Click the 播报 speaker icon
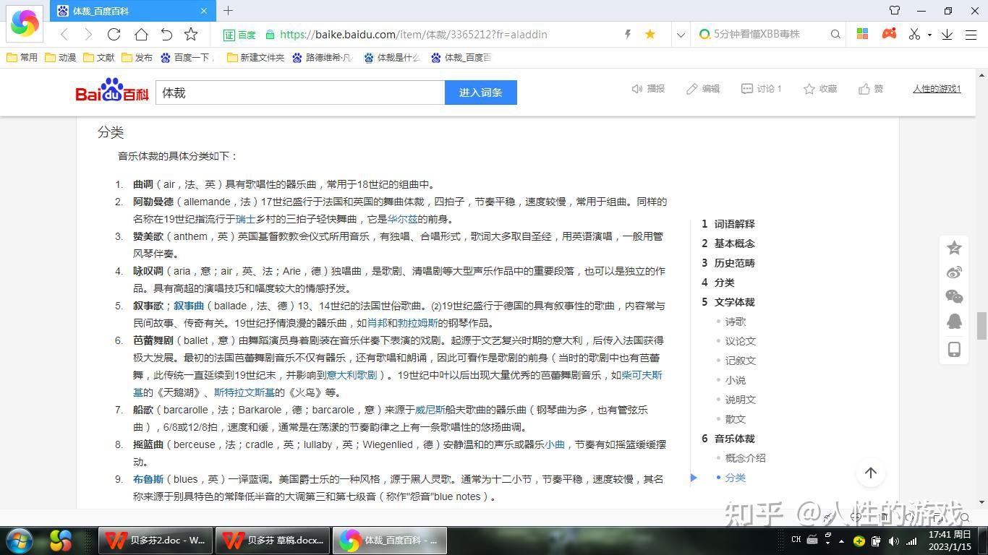Image resolution: width=988 pixels, height=555 pixels. [637, 89]
